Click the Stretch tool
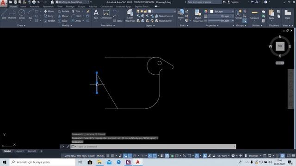The image size is (296, 166). (x=49, y=21)
